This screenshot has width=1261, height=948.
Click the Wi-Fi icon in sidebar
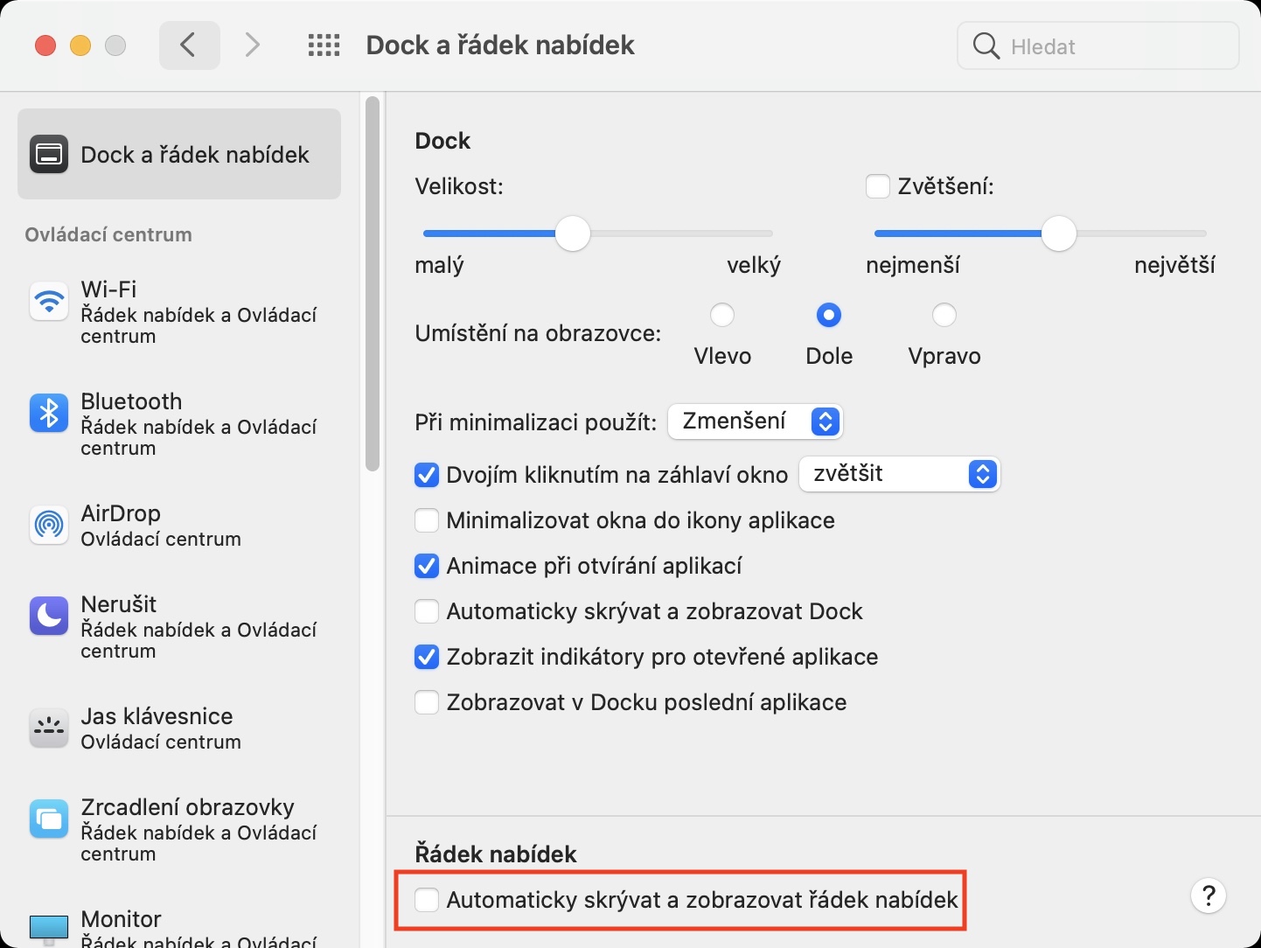coord(49,303)
